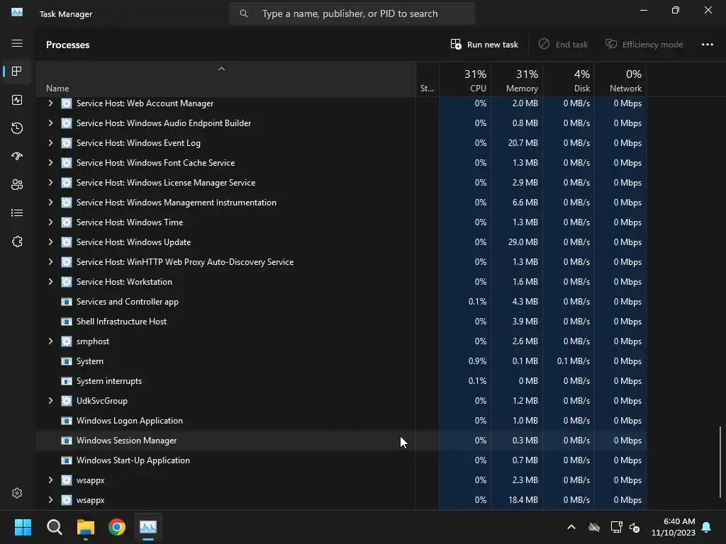Screen dimensions: 726x544
Task: Sort processes by Memory column
Action: [x=517, y=81]
